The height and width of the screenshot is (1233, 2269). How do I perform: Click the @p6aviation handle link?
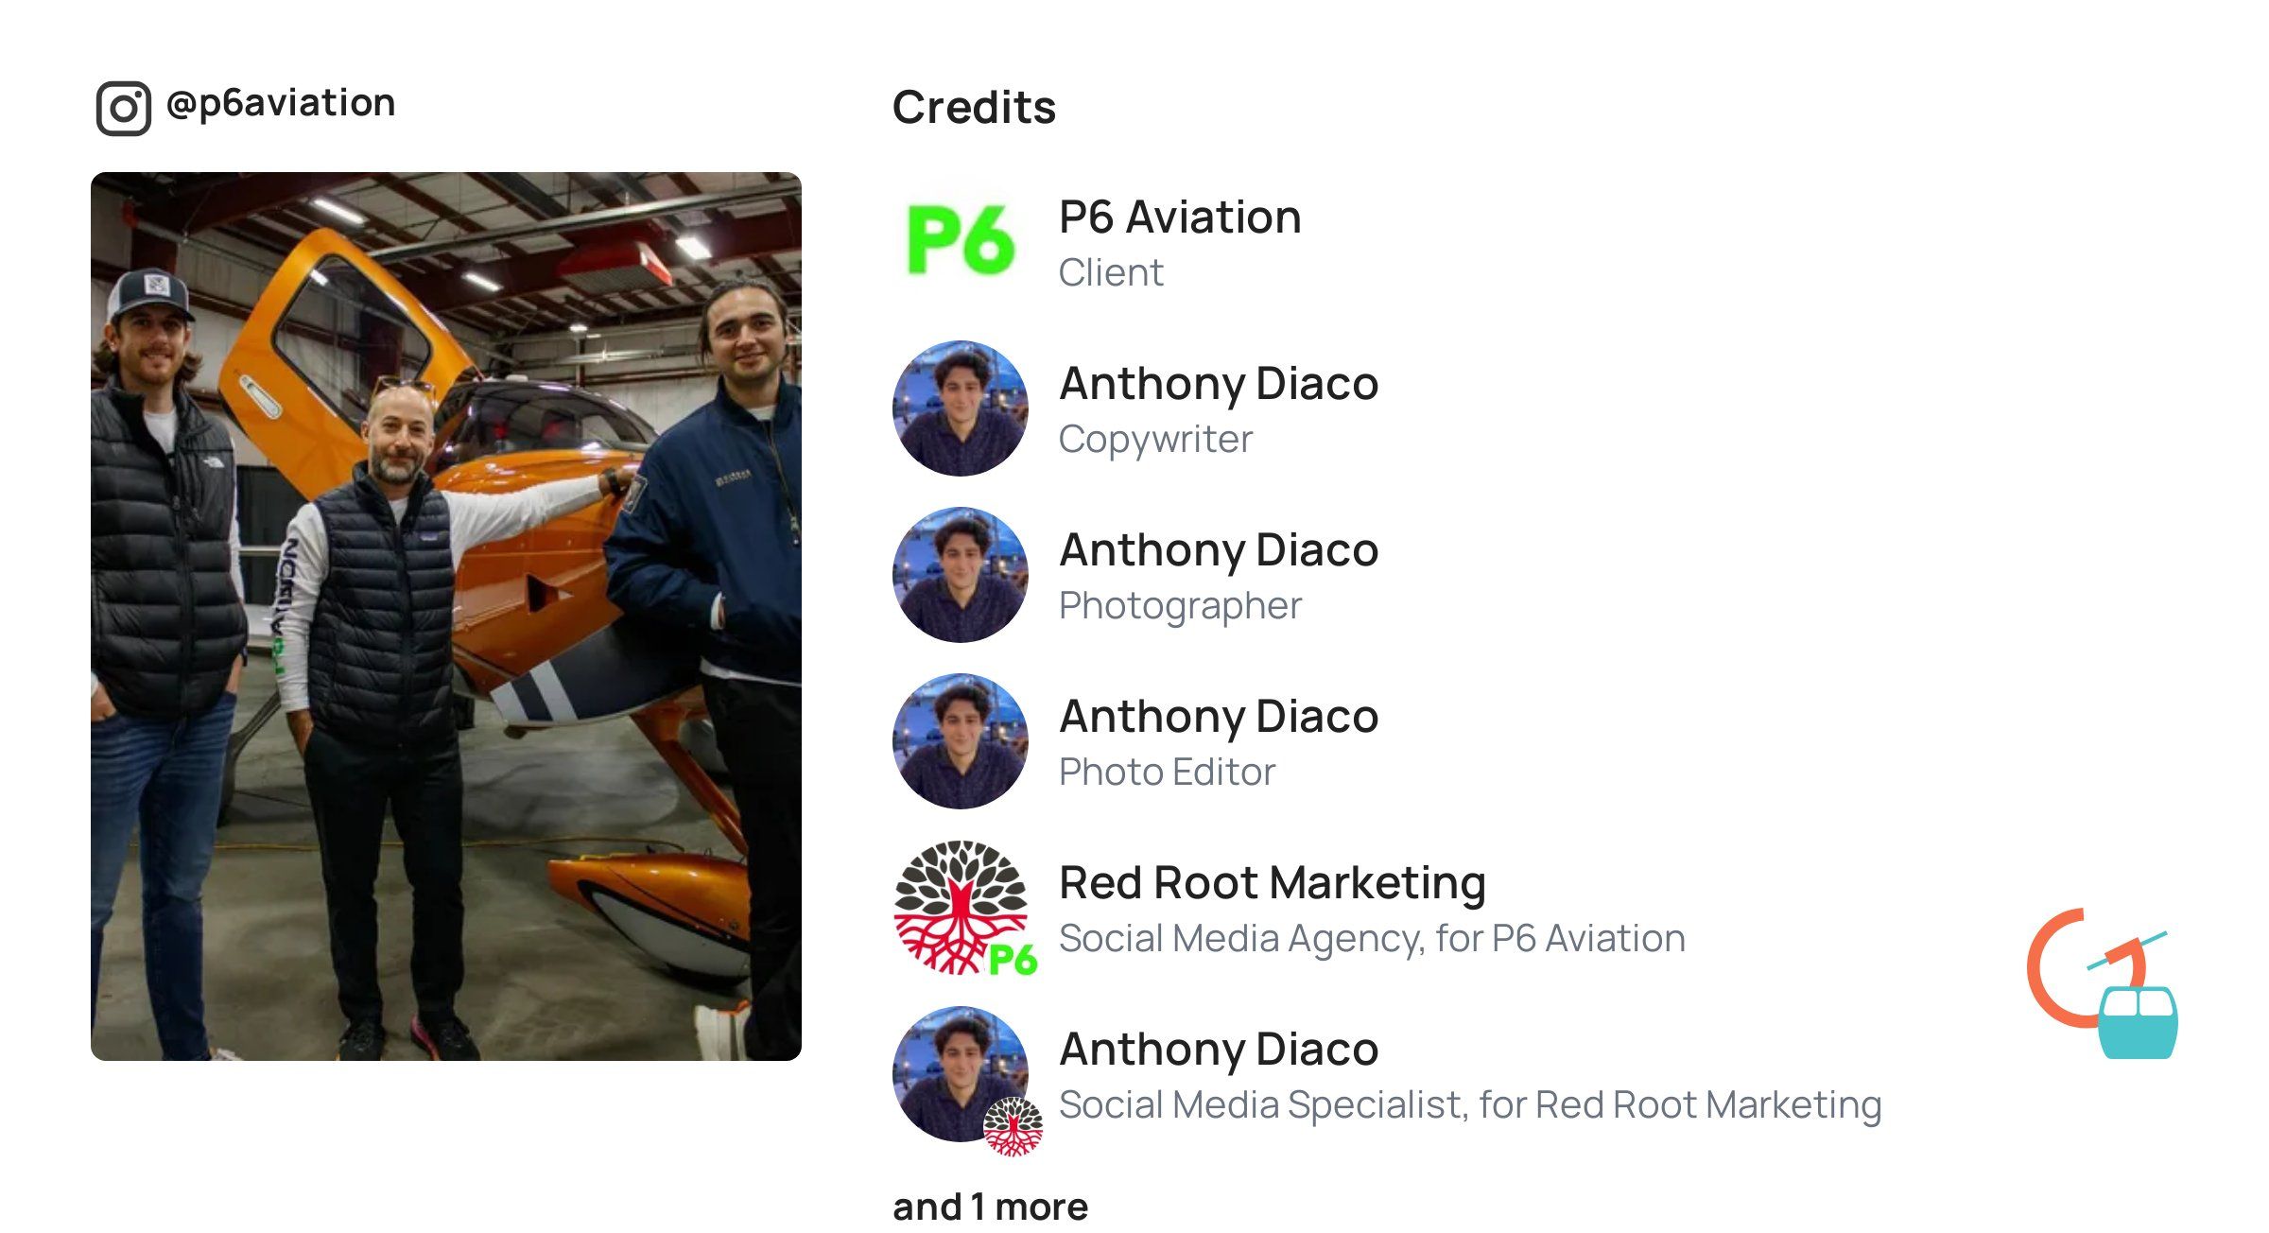[281, 103]
